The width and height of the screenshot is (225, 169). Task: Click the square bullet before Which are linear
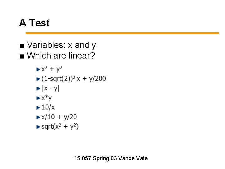(x=21, y=57)
